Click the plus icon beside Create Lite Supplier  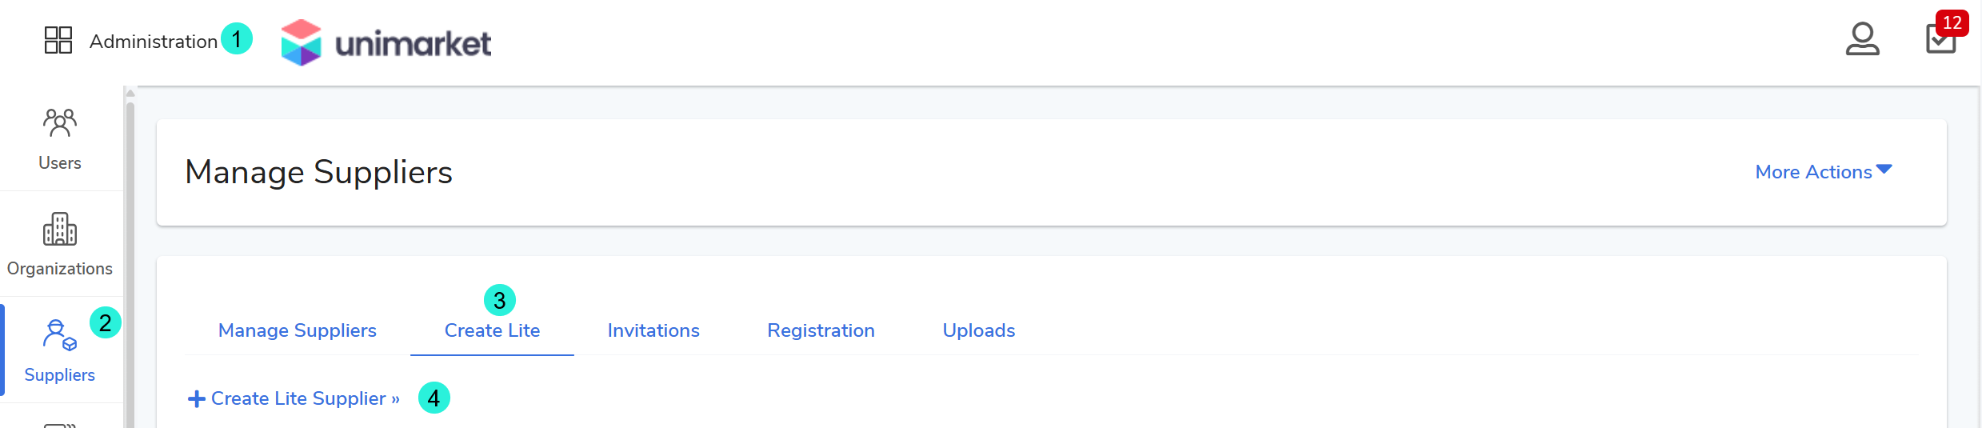[x=196, y=398]
